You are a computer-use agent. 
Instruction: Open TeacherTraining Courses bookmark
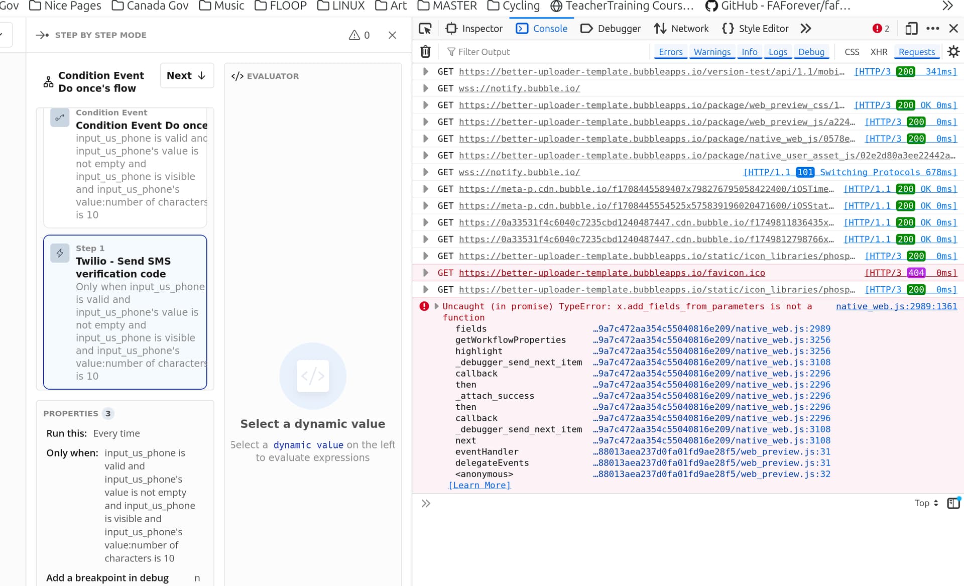tap(622, 6)
